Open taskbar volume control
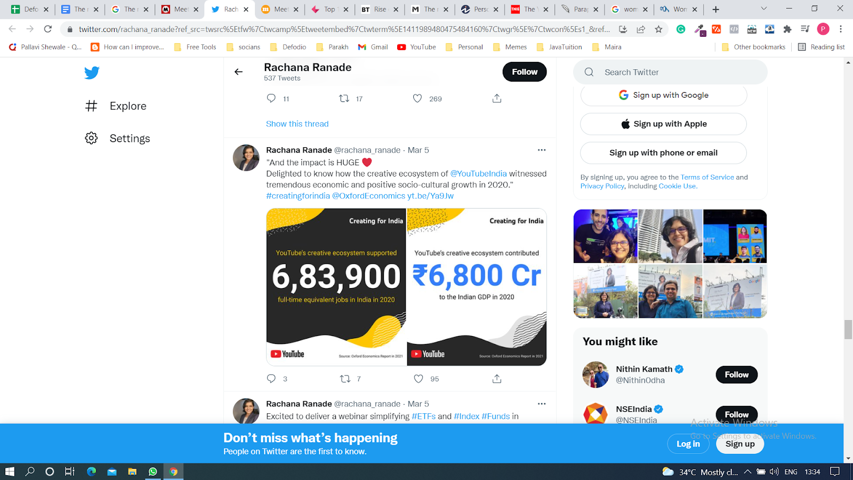The width and height of the screenshot is (853, 480). pyautogui.click(x=774, y=471)
